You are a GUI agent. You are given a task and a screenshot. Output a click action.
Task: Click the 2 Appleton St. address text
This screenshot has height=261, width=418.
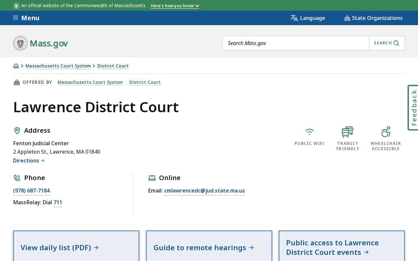56,152
